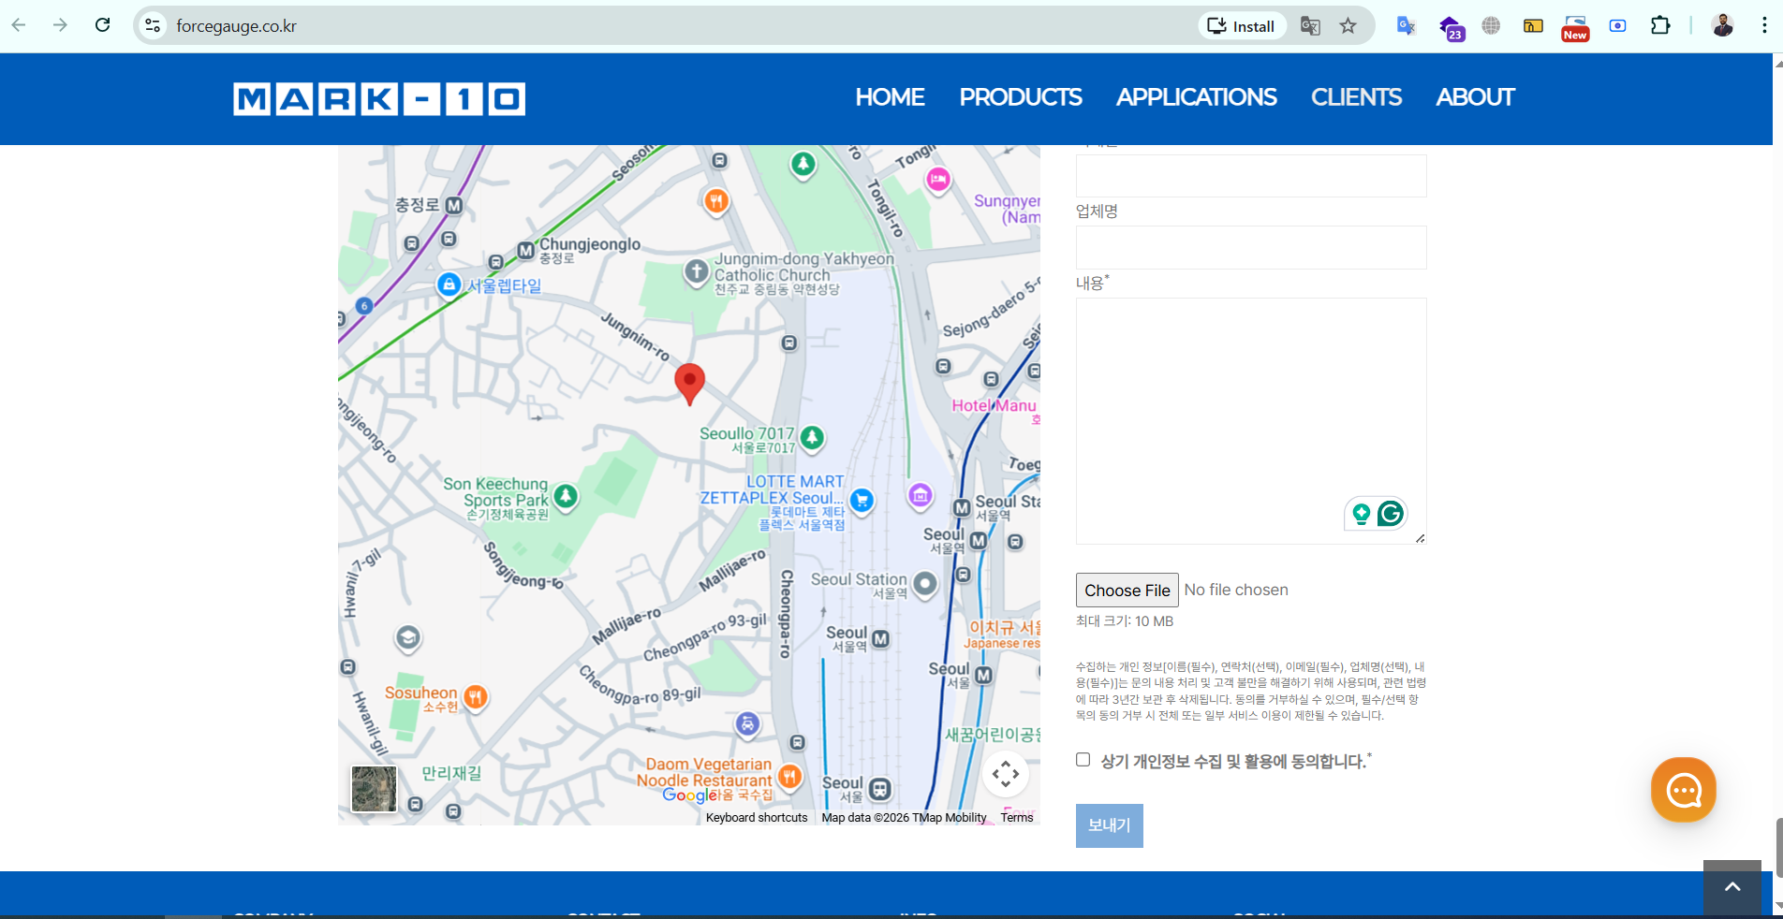Click the input field above 업체명
The image size is (1783, 919).
(1251, 176)
